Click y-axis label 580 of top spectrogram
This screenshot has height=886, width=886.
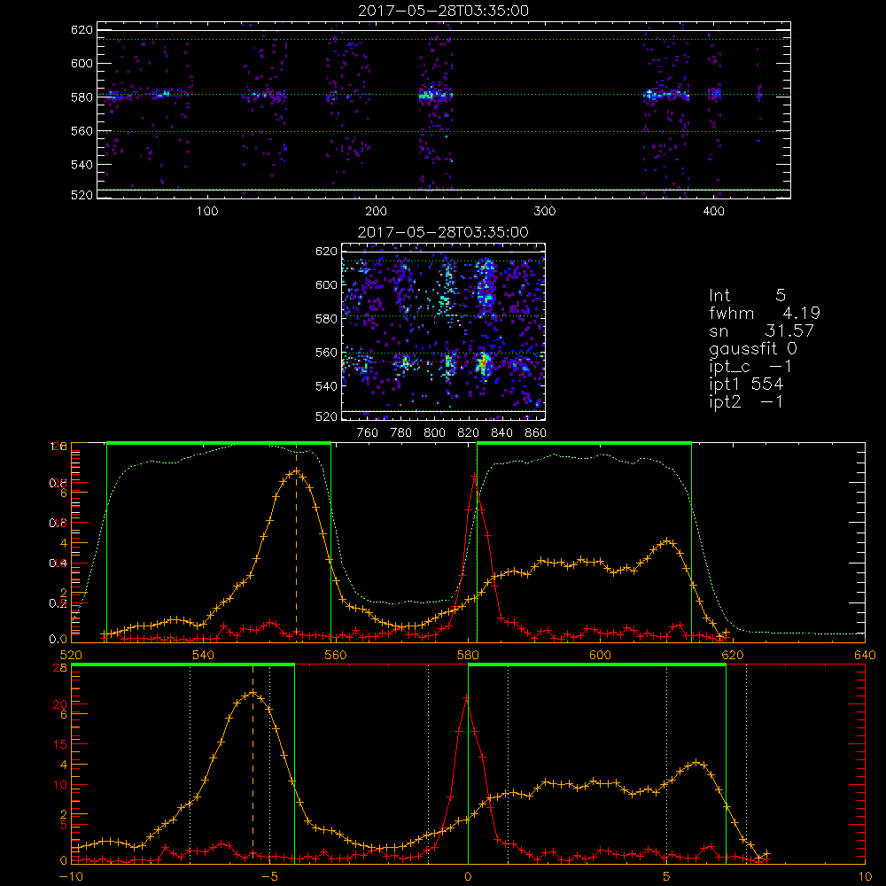point(82,97)
